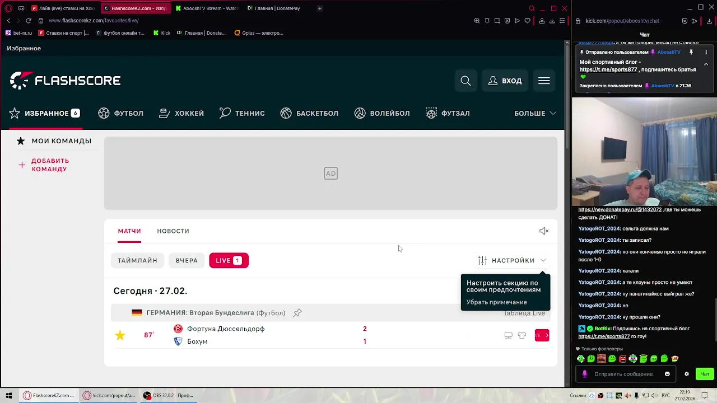This screenshot has width=717, height=403.
Task: Open browser downloads in Flashscore window
Action: [552, 21]
